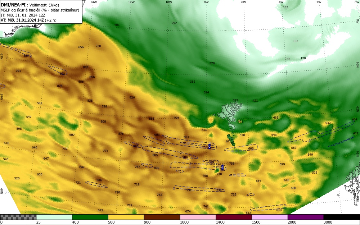360x225 pixels.
Task: Click the 'IT: Mið. 31. 01. 2024 12Z' line
Action: pyautogui.click(x=23, y=15)
